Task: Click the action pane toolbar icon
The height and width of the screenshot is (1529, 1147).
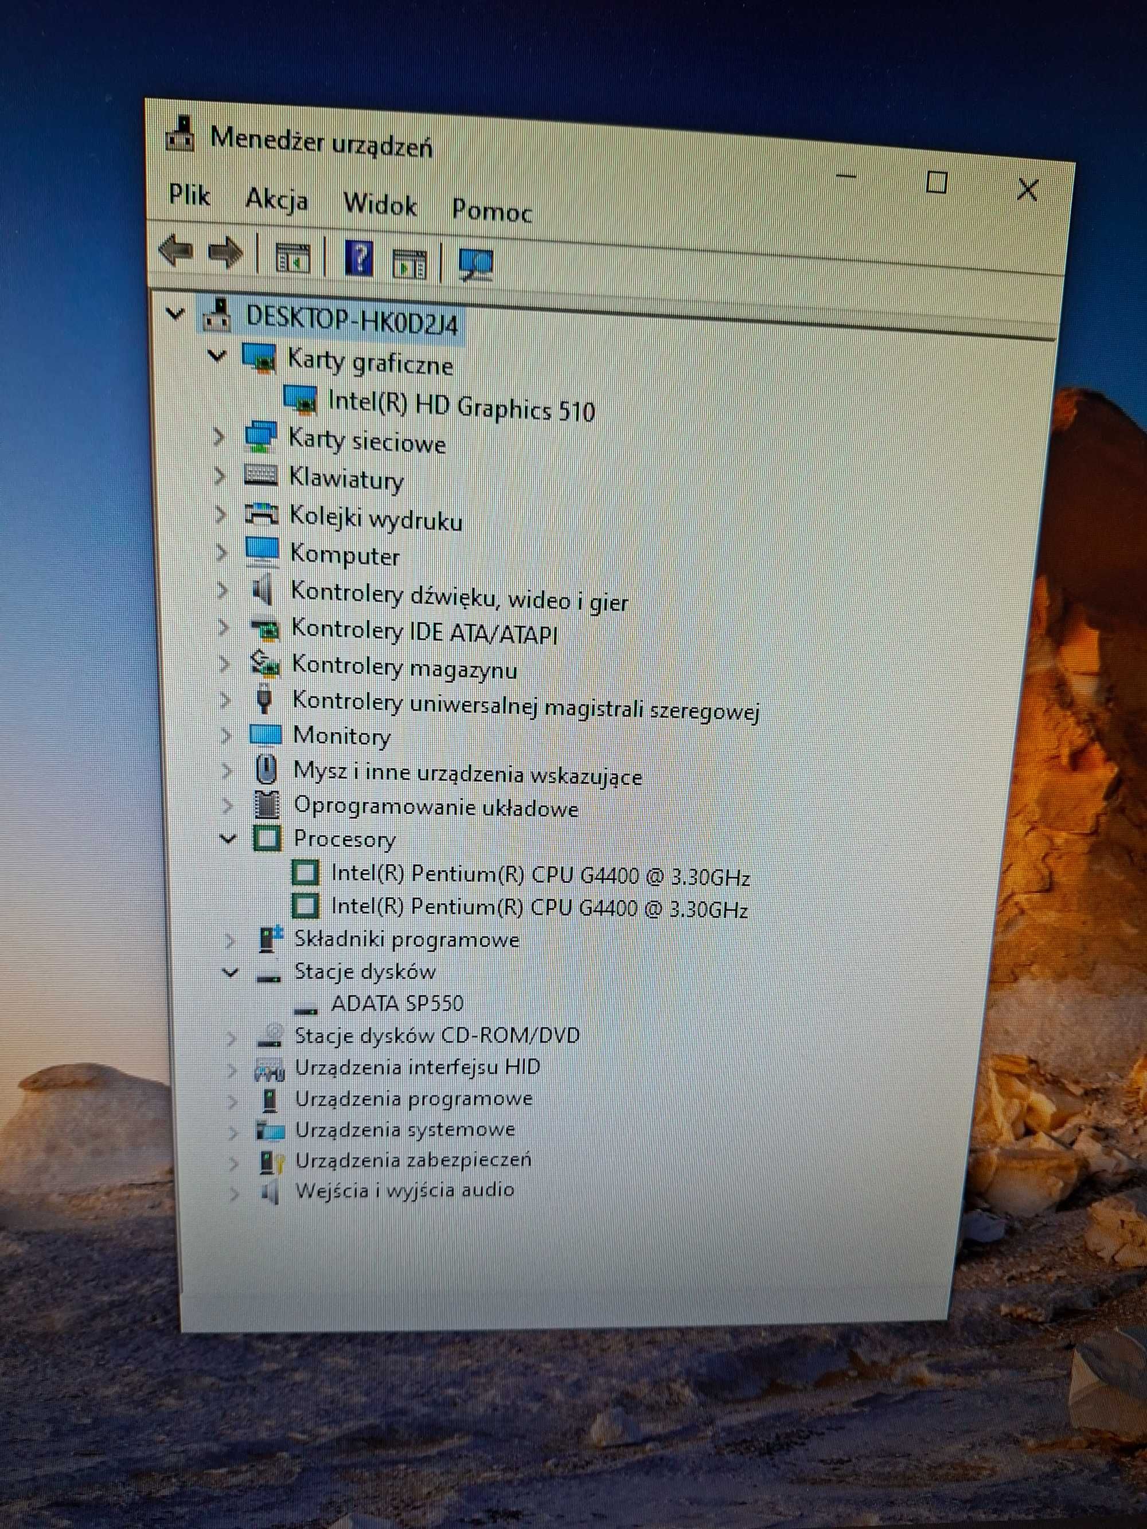Action: tap(409, 264)
